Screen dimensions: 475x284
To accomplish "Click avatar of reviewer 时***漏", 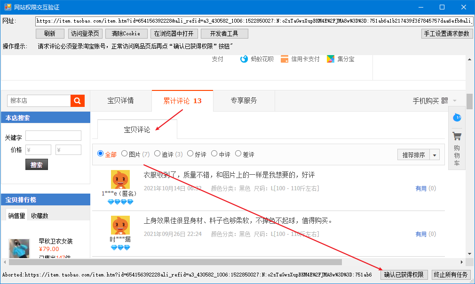I will coord(120,225).
